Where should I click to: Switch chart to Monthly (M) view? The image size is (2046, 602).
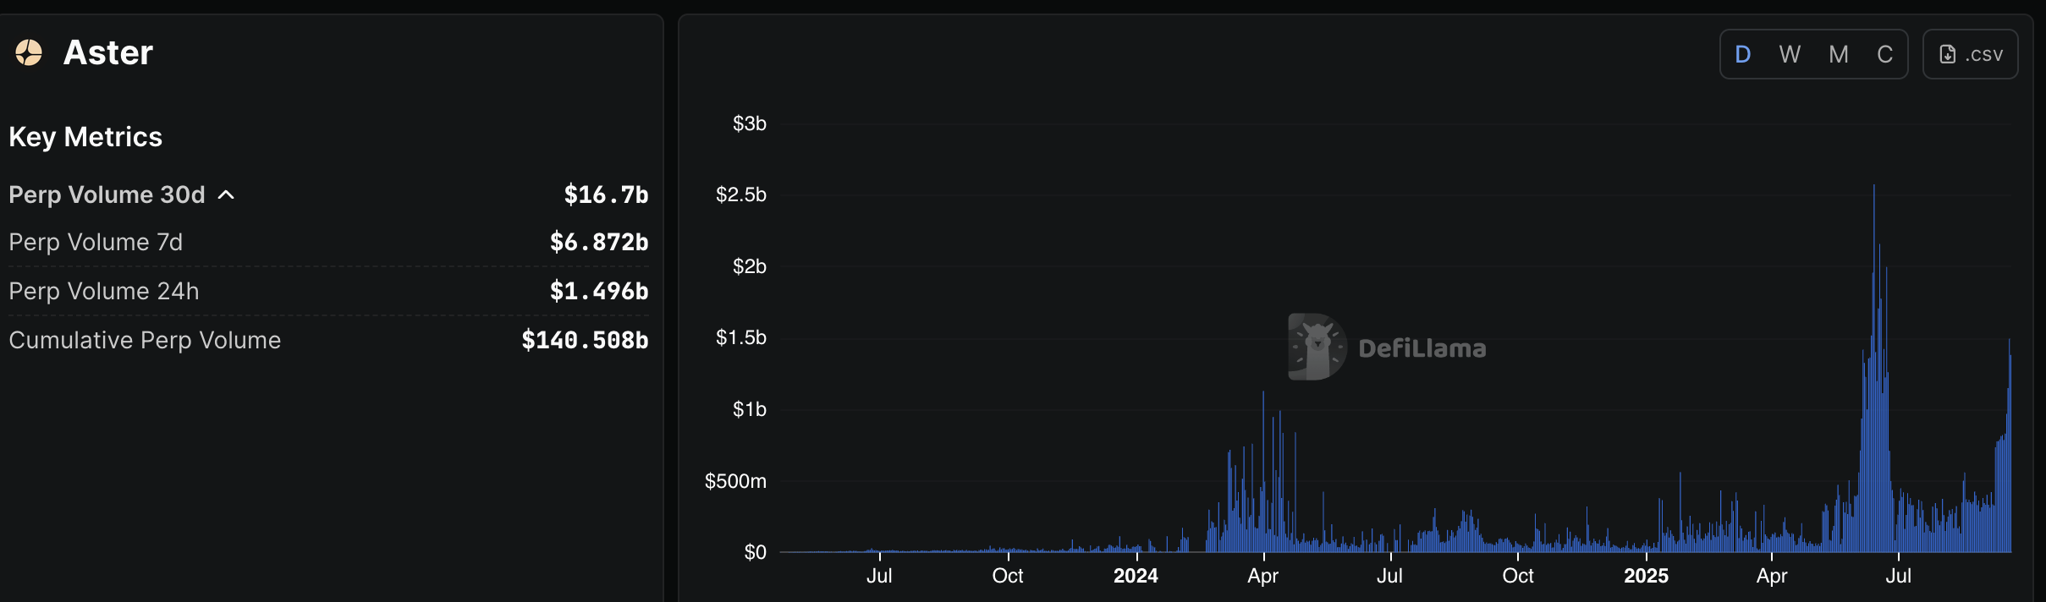pos(1838,55)
